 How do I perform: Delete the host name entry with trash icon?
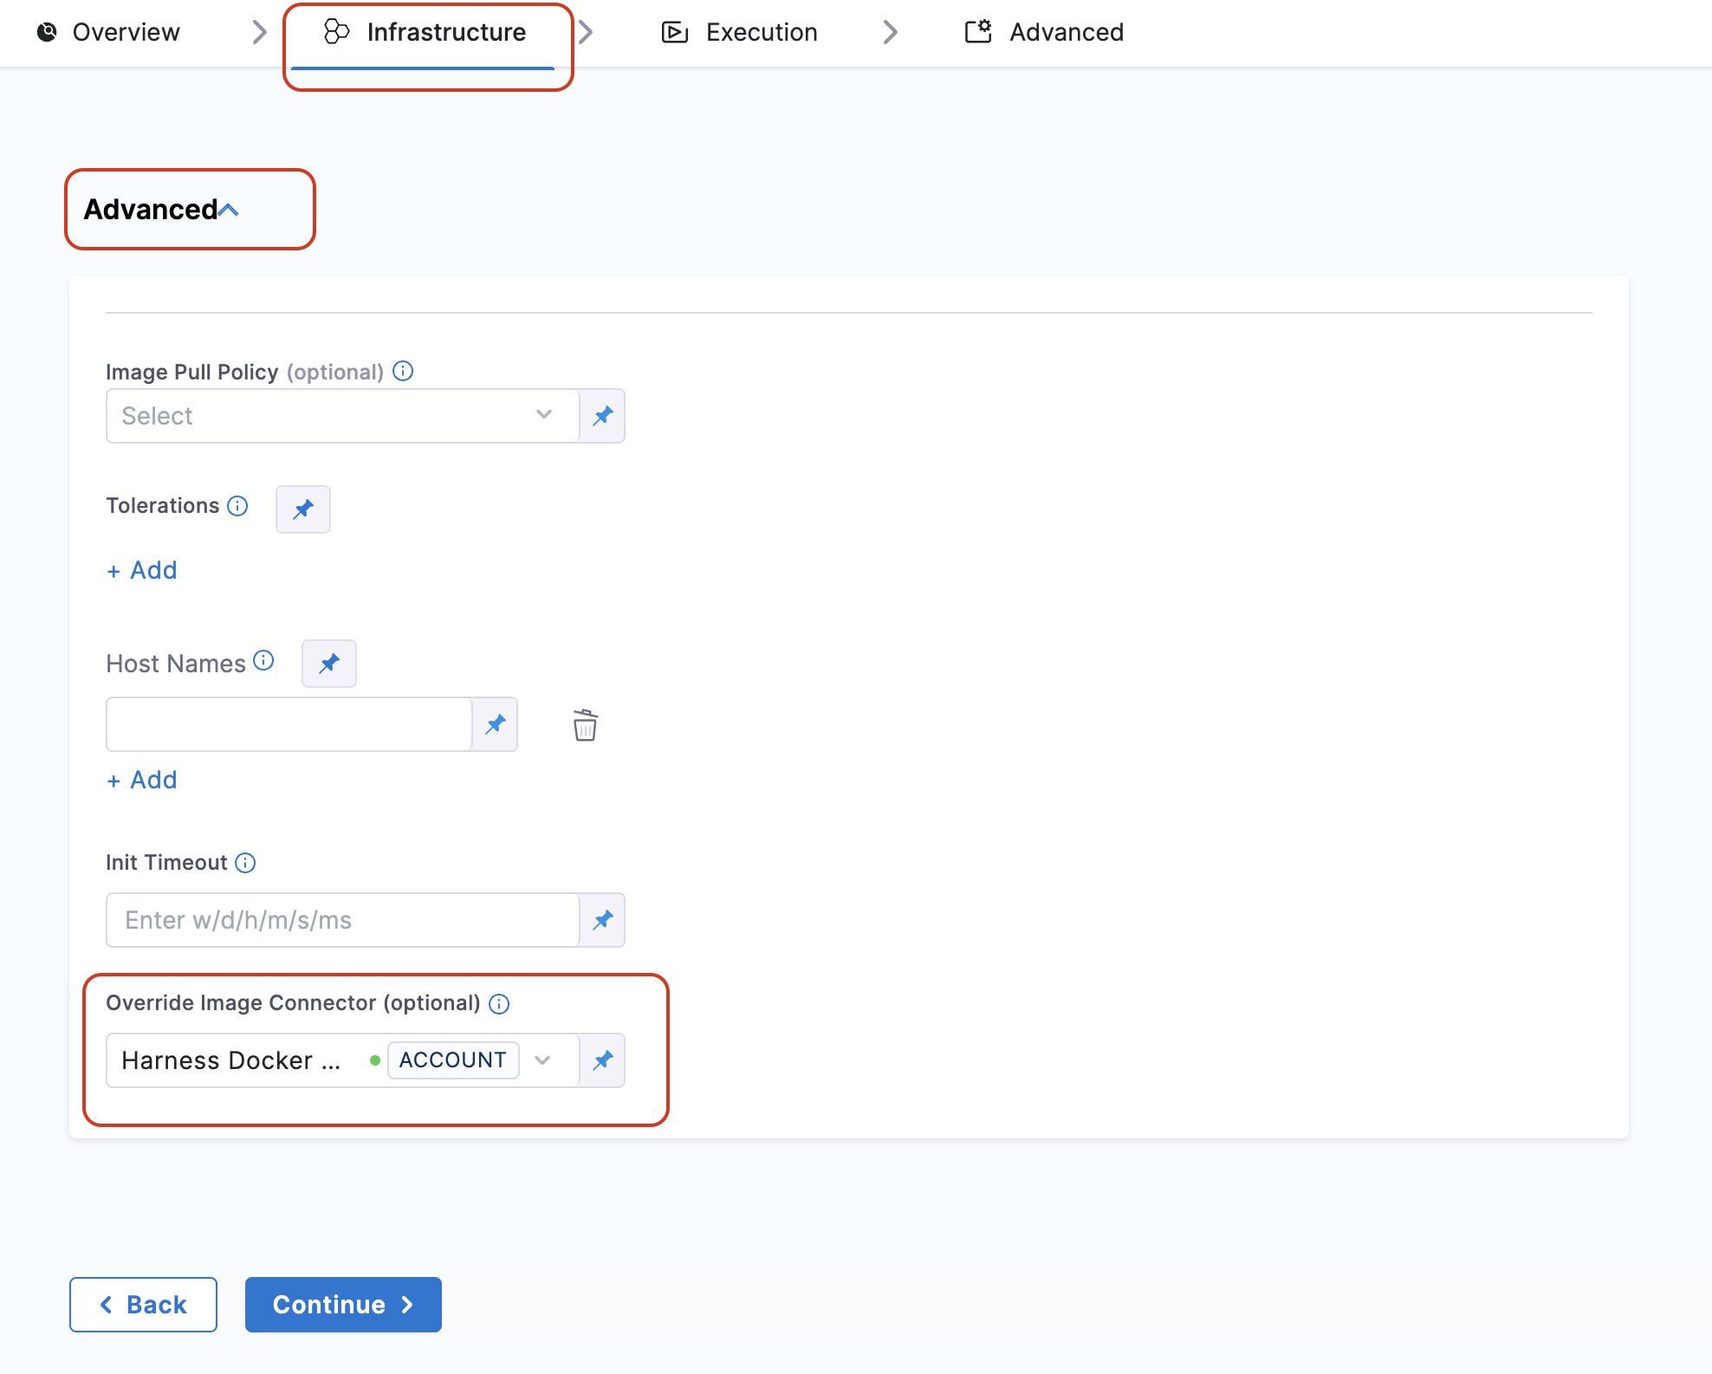pyautogui.click(x=585, y=725)
